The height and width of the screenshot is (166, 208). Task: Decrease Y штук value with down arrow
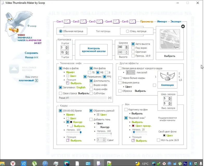[67, 53]
